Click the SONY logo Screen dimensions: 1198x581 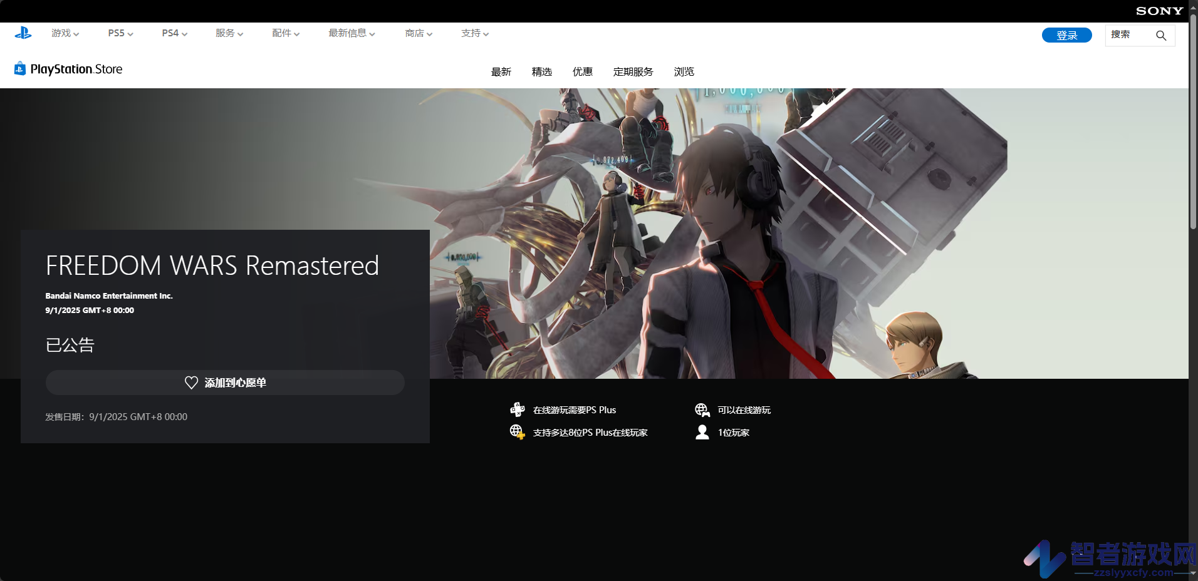(x=1160, y=11)
